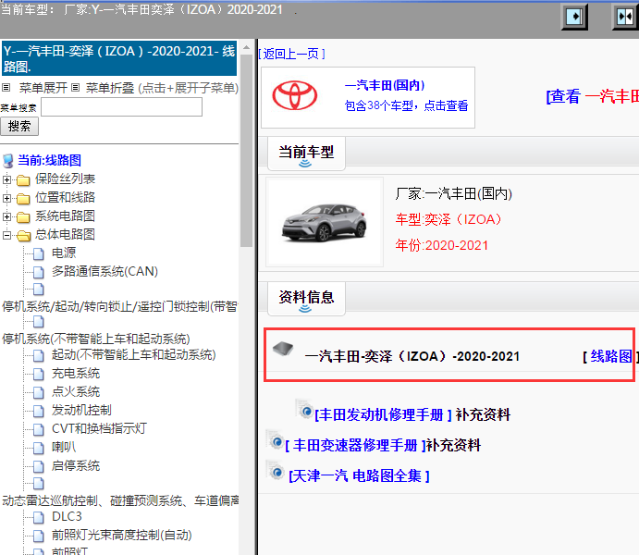Image resolution: width=639 pixels, height=555 pixels.
Task: Click the page icon beside 电源
Action: (38, 253)
